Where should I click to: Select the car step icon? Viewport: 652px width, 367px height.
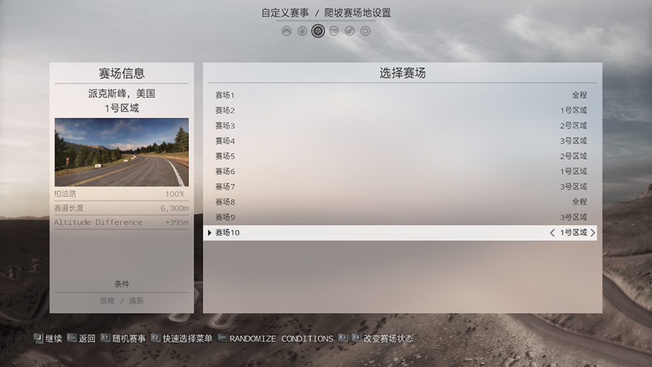click(x=286, y=31)
